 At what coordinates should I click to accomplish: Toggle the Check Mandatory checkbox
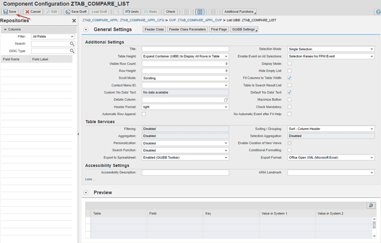[290, 107]
